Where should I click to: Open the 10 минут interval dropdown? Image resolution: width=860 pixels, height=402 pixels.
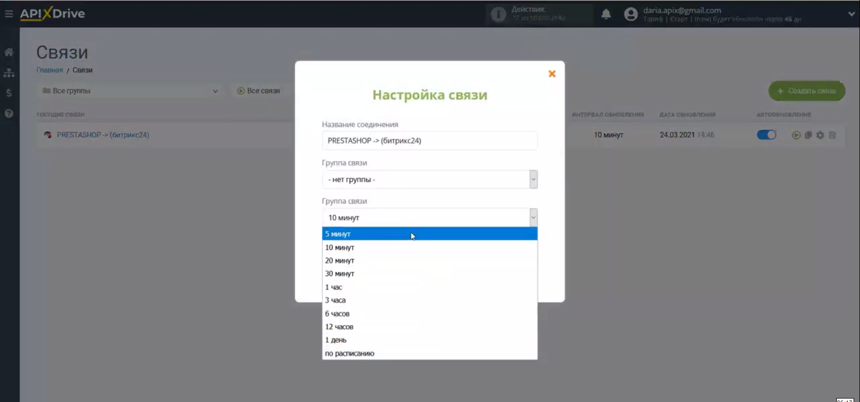point(430,218)
